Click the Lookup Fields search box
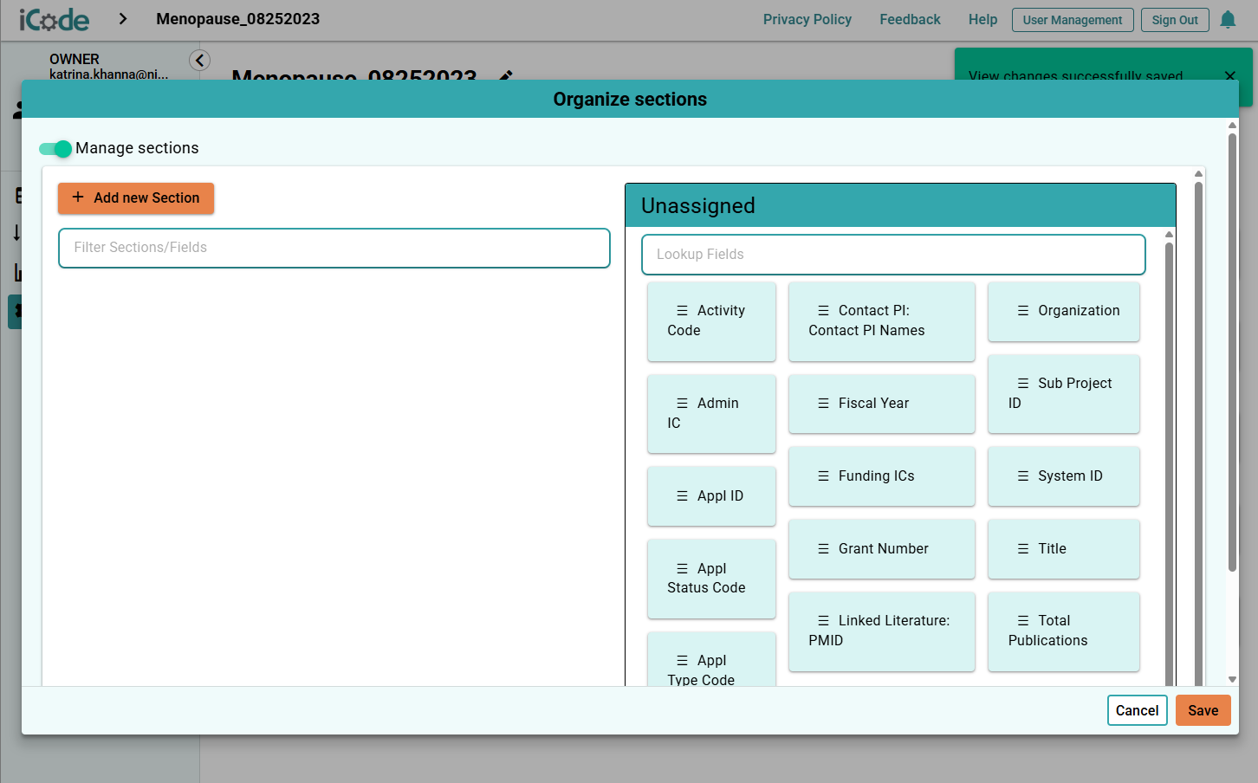 (893, 255)
